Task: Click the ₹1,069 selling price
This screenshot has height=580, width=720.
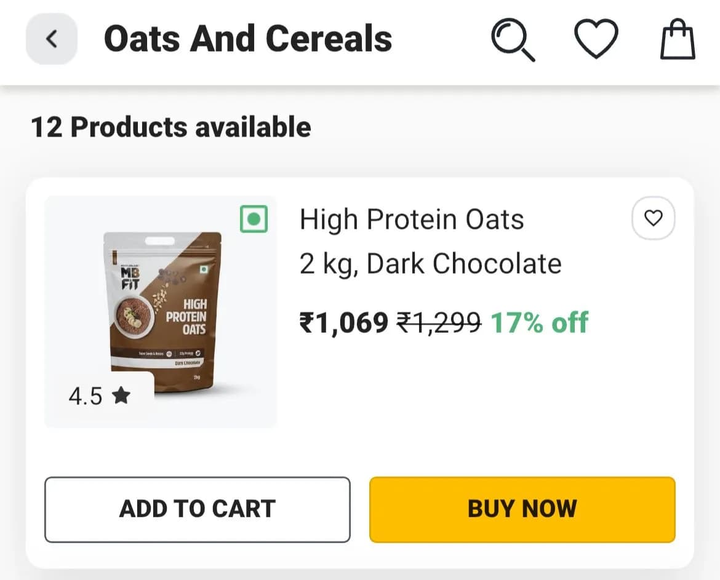Action: tap(344, 322)
